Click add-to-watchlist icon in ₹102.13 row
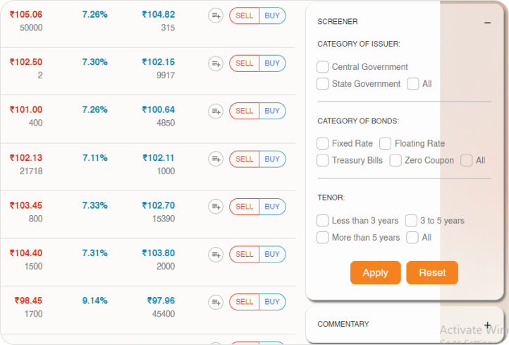 (x=216, y=159)
